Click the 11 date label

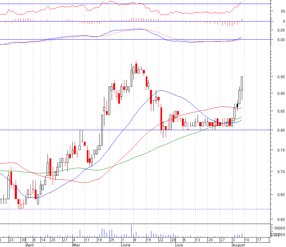[x=87, y=240]
